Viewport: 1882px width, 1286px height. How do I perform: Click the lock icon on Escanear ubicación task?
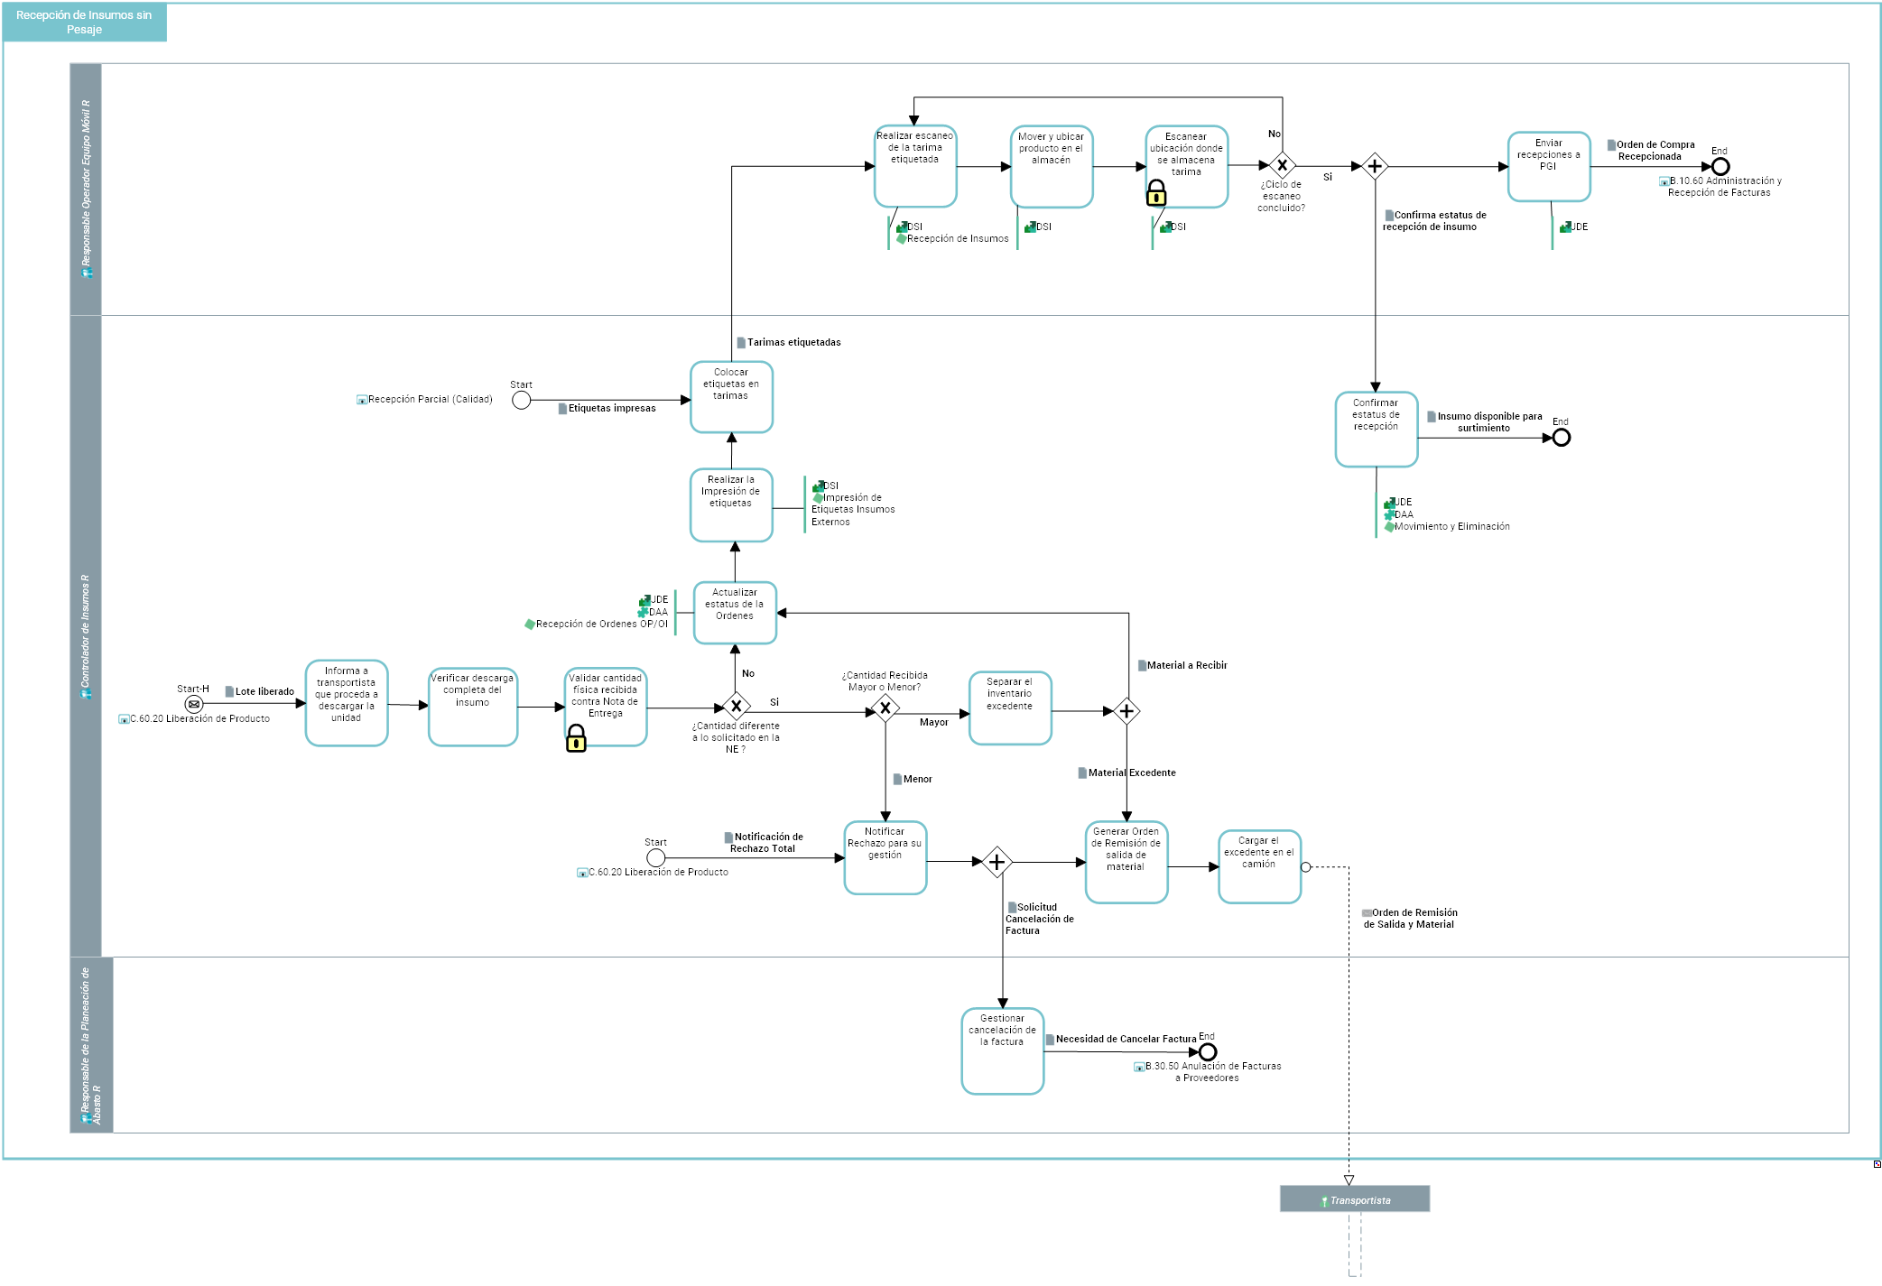tap(1155, 193)
